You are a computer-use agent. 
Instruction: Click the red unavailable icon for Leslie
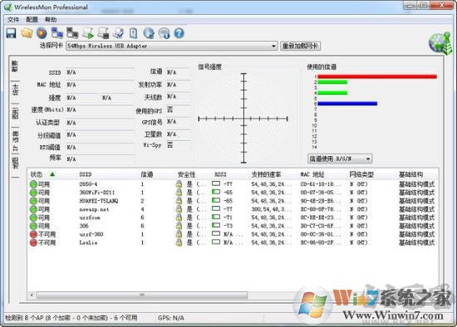(33, 242)
